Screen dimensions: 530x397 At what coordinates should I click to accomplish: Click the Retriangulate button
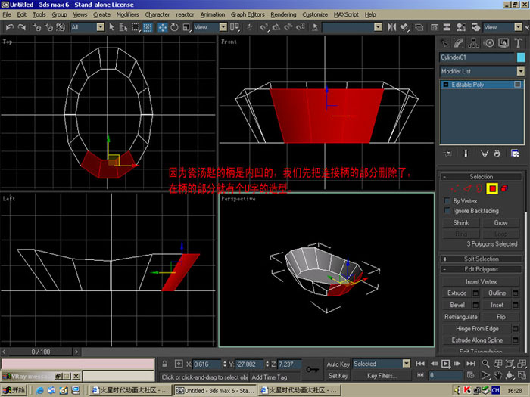461,317
